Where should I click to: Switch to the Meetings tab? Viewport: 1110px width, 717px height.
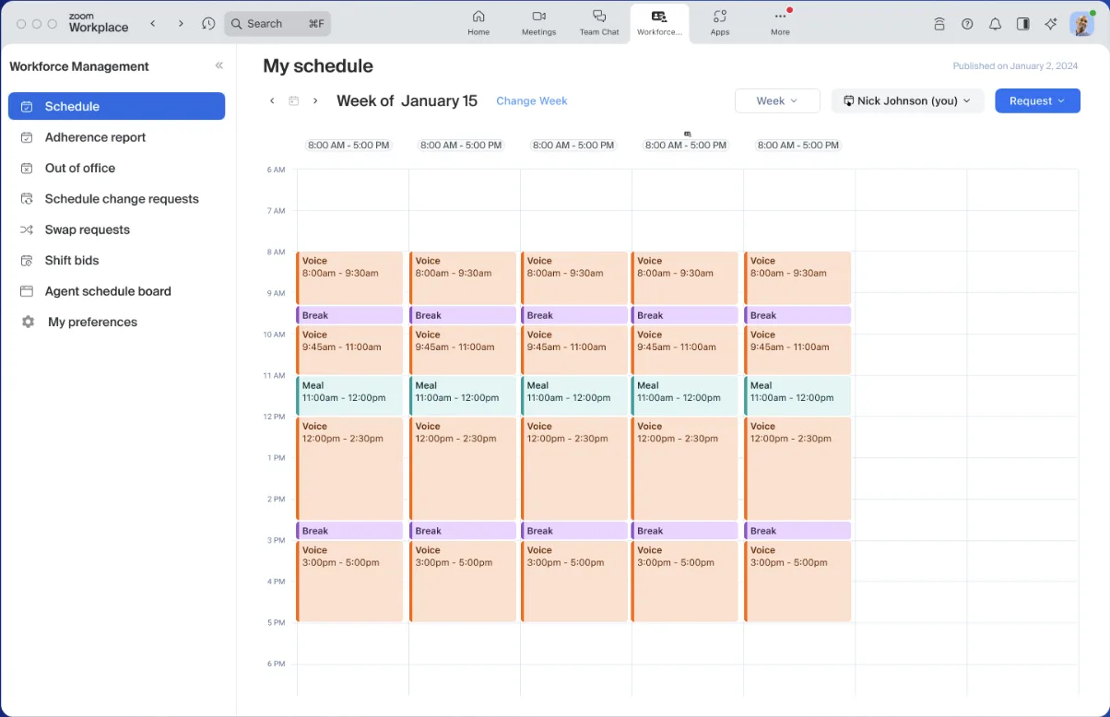[538, 24]
